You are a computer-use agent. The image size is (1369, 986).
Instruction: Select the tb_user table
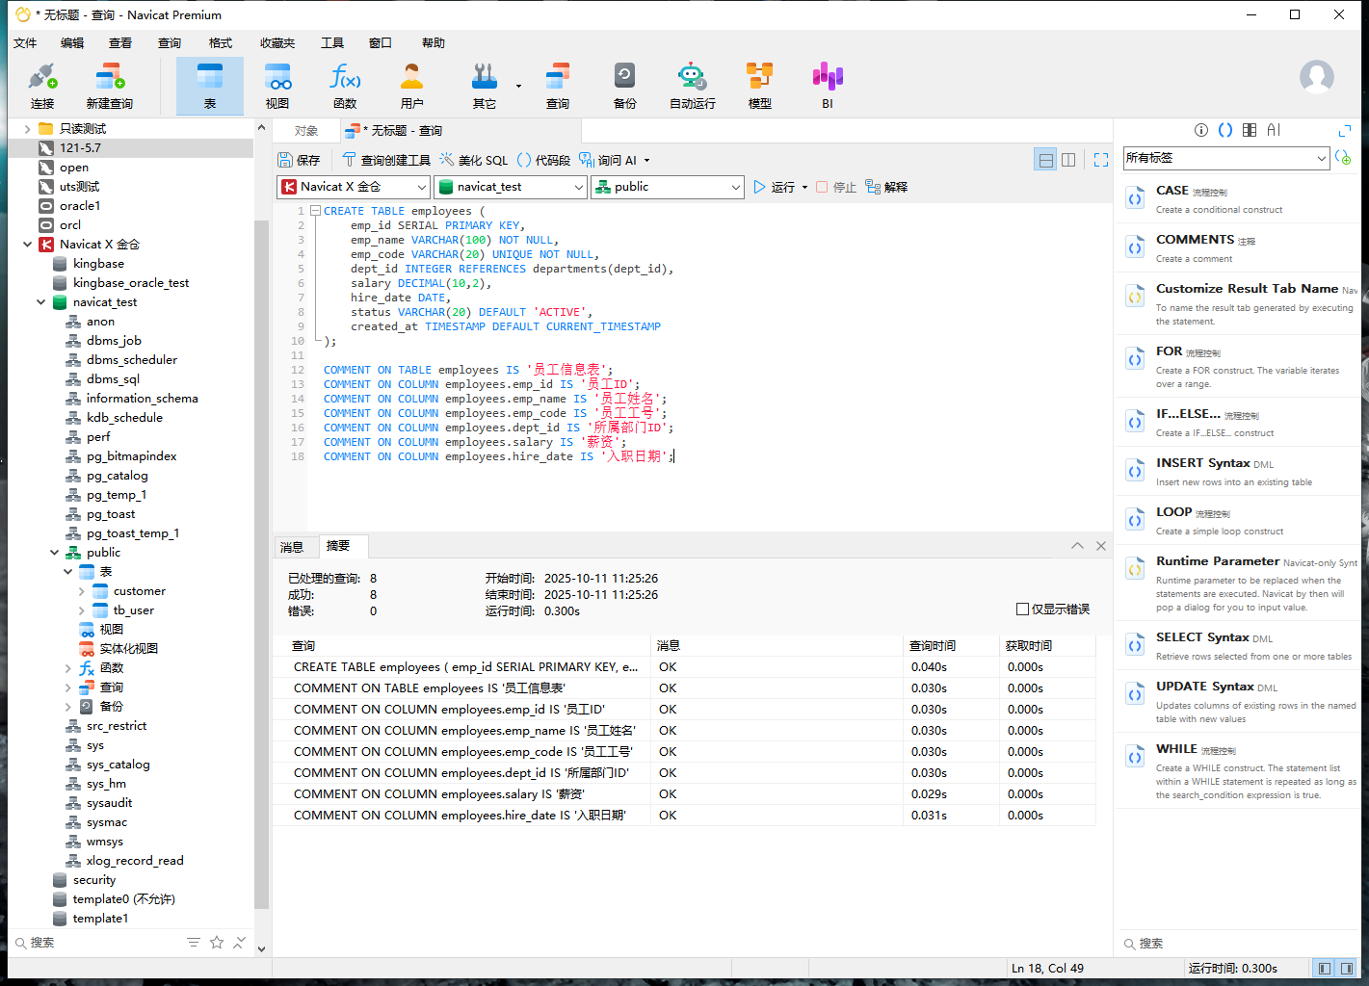133,610
